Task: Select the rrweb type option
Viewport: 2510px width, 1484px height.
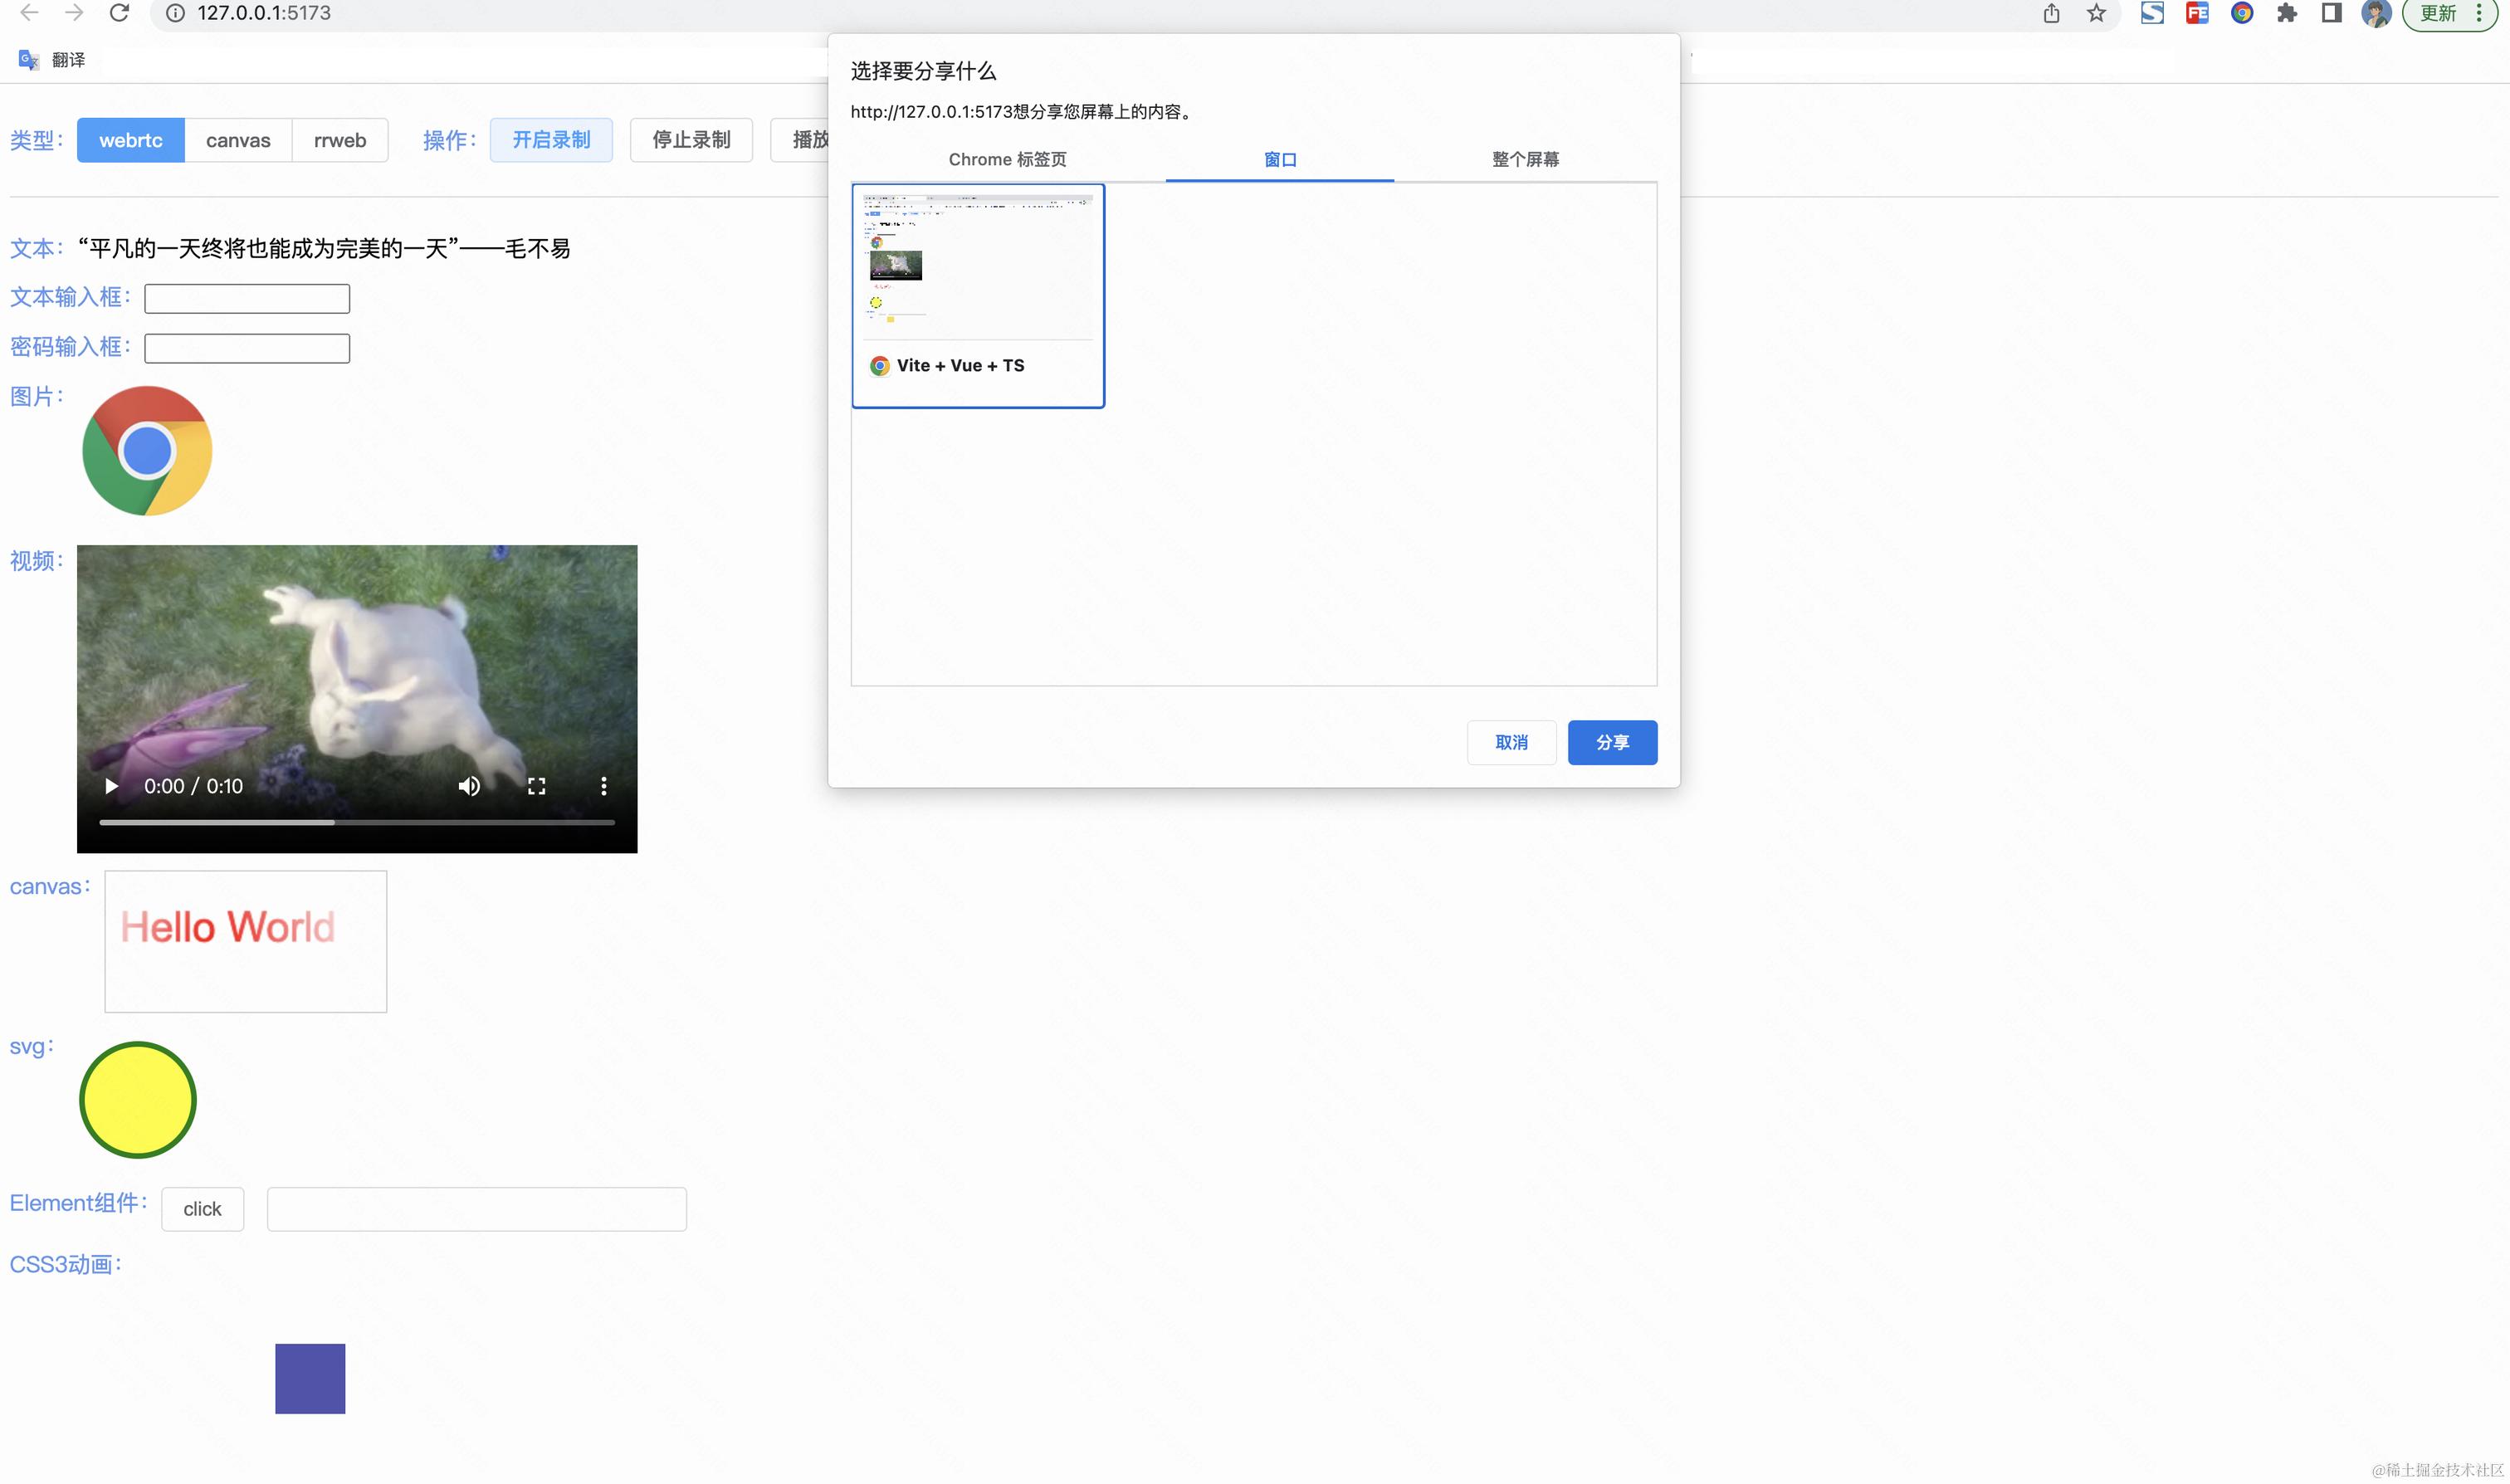Action: [340, 140]
